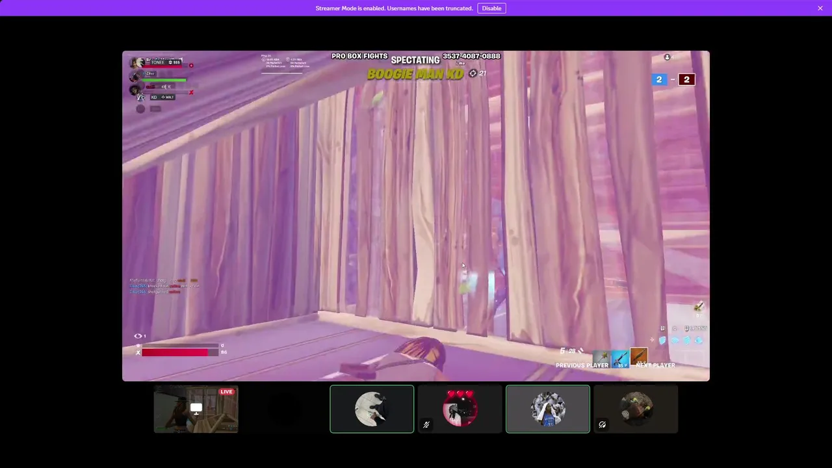Click the eye spectator count icon
Screen dimensions: 832x468
tap(138, 336)
